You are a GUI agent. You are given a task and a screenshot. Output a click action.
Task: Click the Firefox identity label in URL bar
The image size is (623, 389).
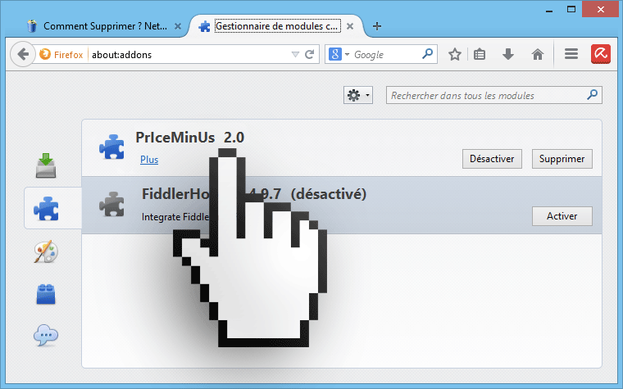click(61, 54)
